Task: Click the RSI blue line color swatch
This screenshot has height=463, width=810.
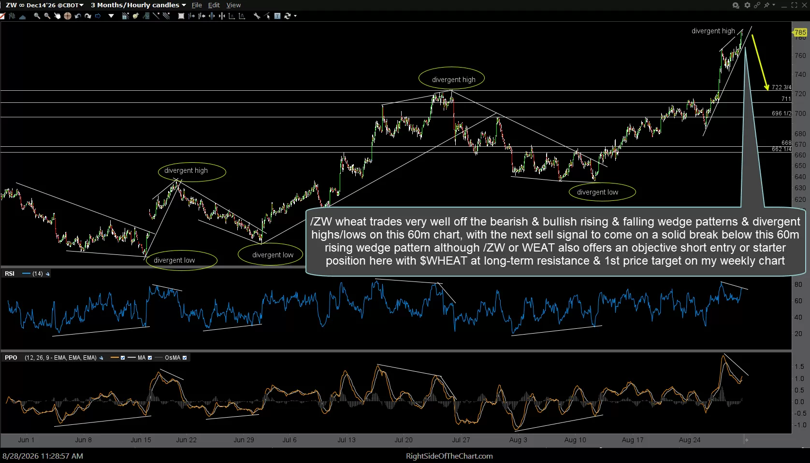Action: tap(27, 274)
